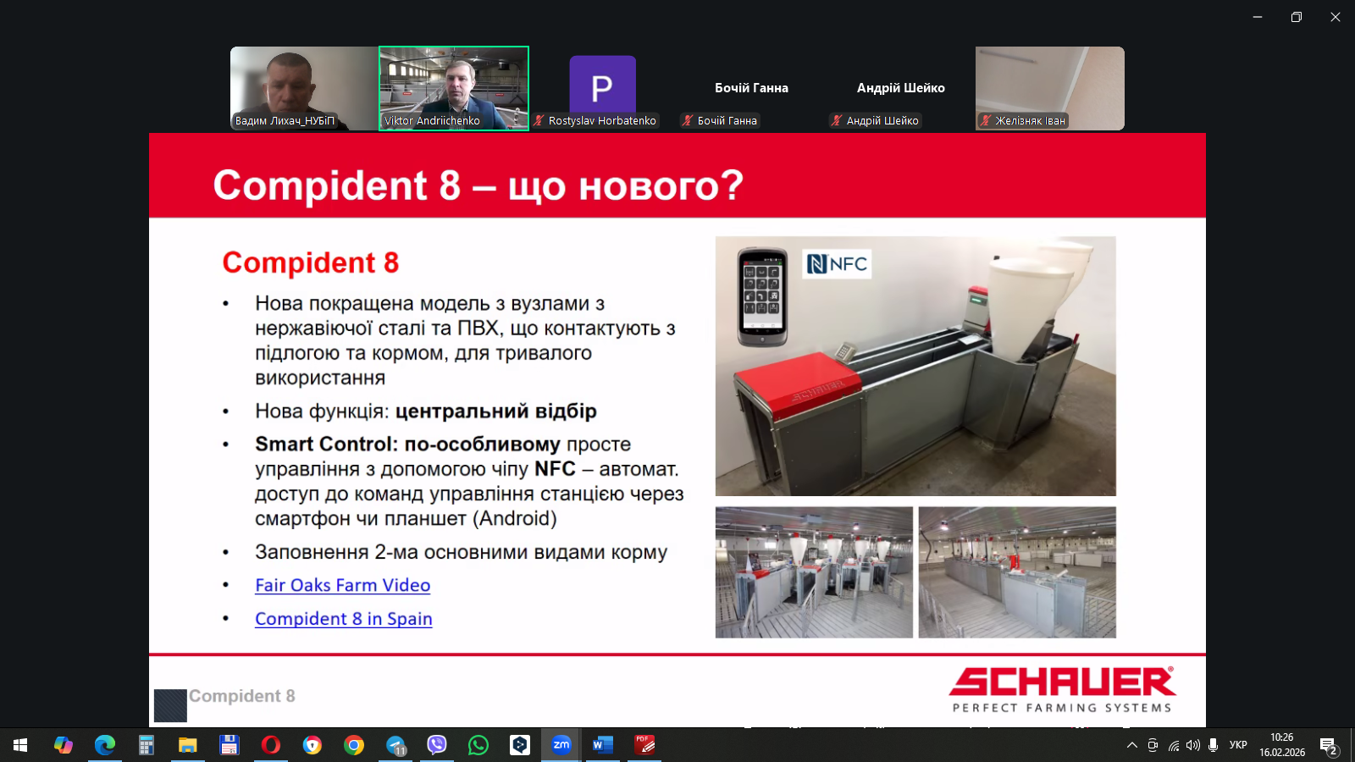Open WhatsApp from the taskbar
The image size is (1355, 762).
click(478, 745)
